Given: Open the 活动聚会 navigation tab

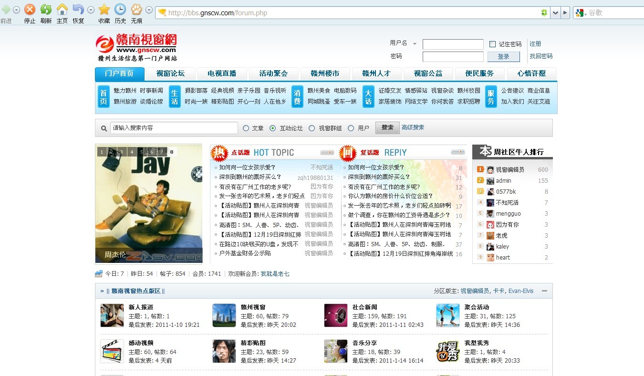Looking at the screenshot, I should click(x=273, y=74).
